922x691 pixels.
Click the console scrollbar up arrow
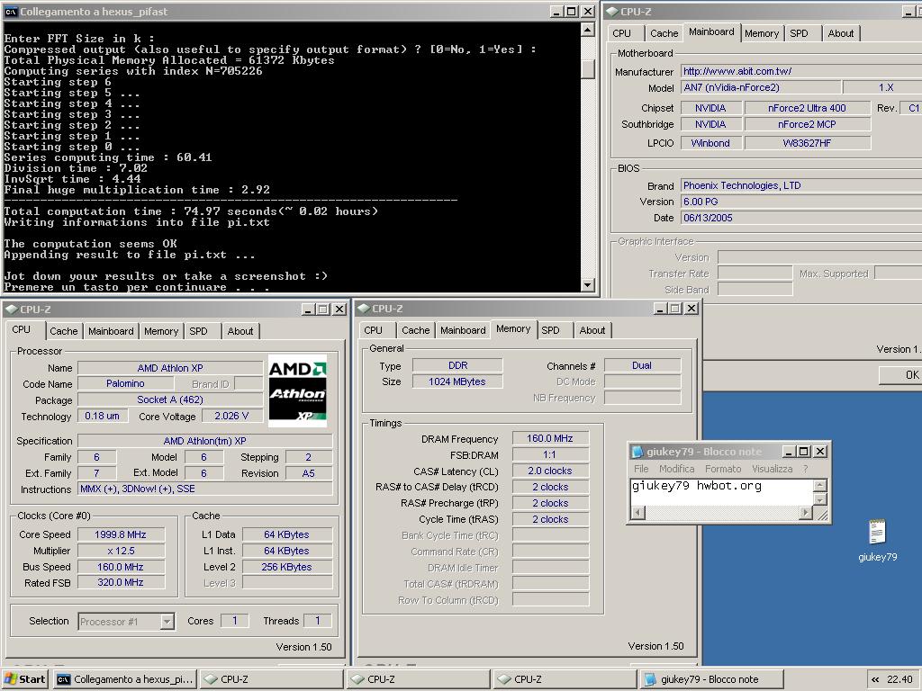pyautogui.click(x=587, y=30)
